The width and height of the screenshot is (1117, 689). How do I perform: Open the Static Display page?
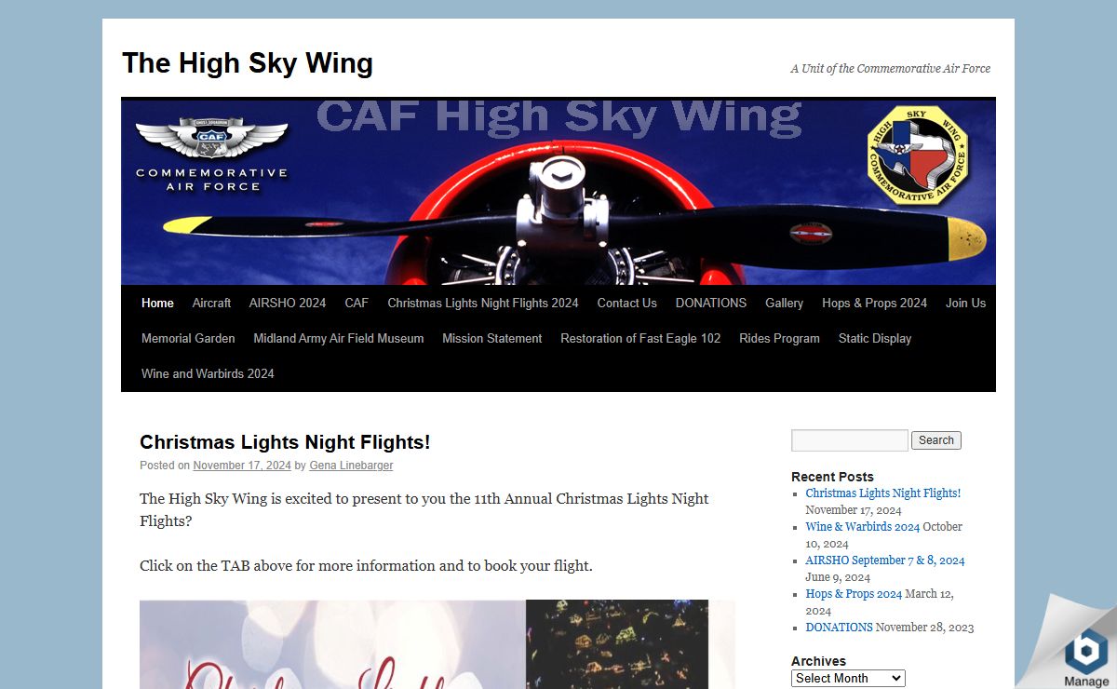click(x=875, y=338)
